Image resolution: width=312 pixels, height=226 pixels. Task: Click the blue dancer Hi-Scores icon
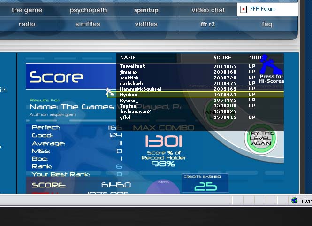coord(271,64)
